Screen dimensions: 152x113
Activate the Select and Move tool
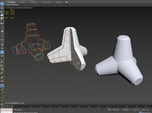[2, 4]
